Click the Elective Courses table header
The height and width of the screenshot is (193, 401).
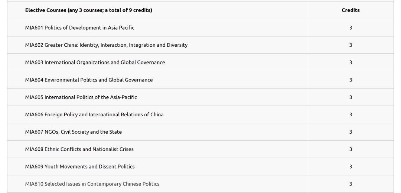click(89, 10)
